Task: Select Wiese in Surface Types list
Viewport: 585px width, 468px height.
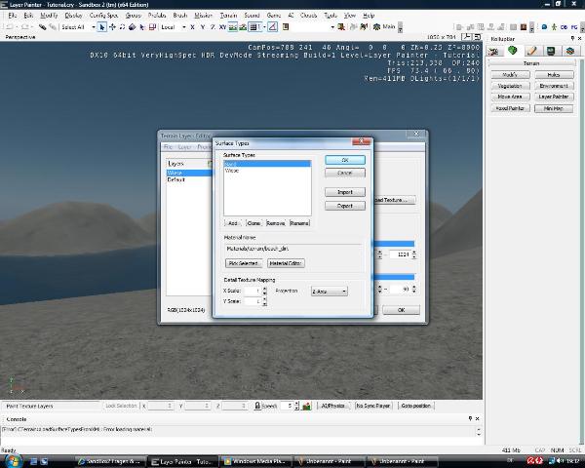Action: point(232,171)
